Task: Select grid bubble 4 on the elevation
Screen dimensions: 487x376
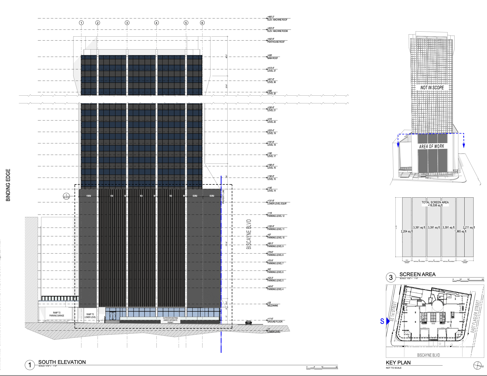Action: (157, 23)
